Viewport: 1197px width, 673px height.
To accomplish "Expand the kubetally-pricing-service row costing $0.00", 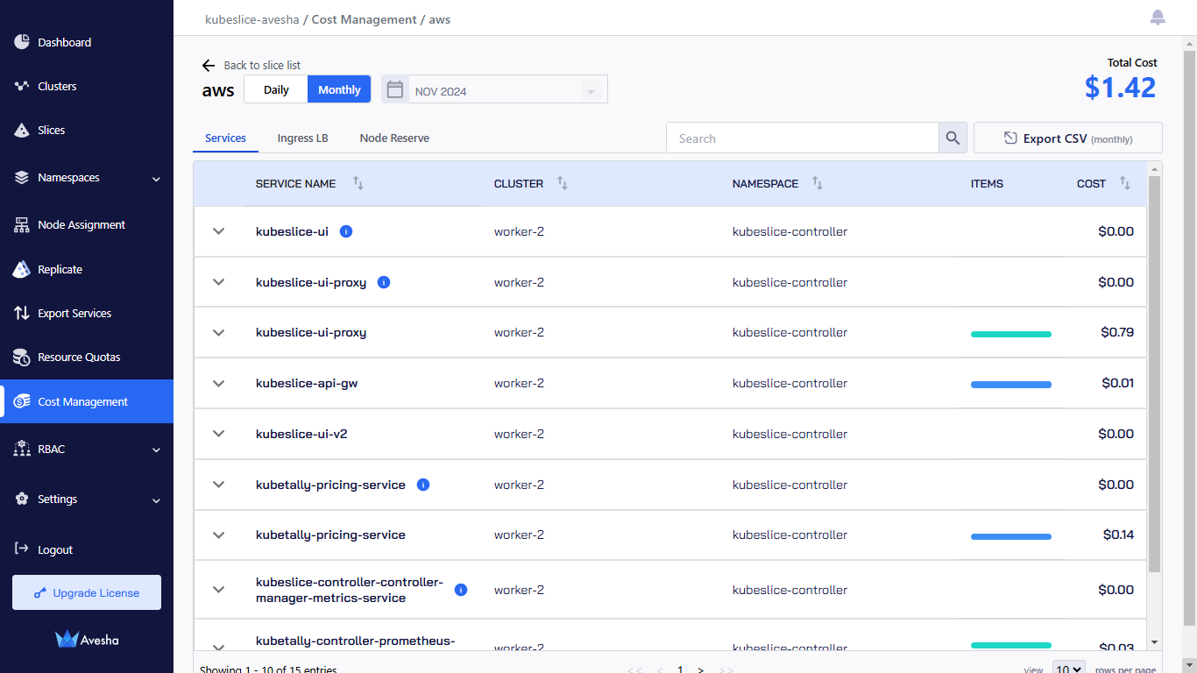I will coord(219,485).
